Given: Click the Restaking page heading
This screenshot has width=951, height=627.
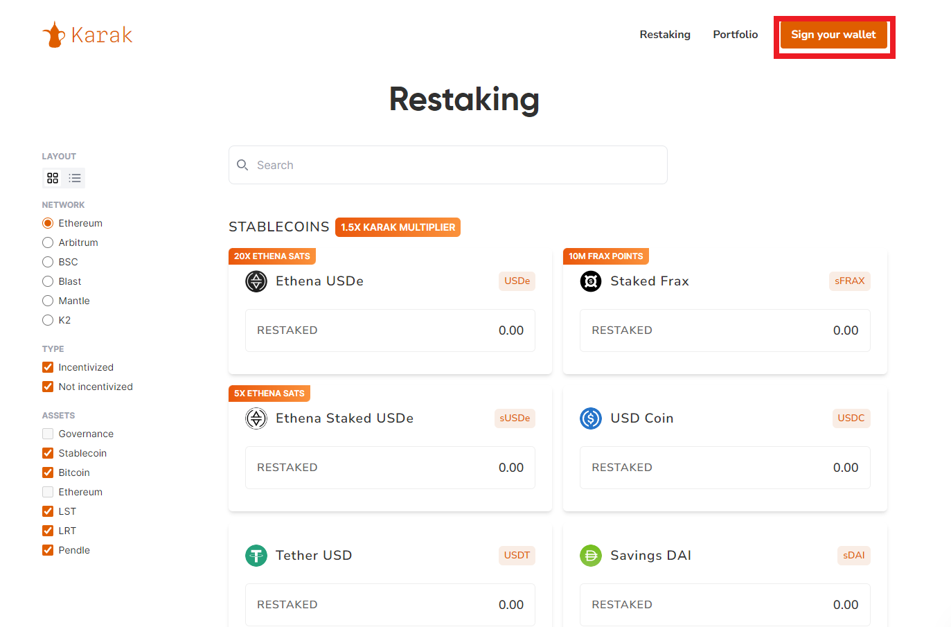Looking at the screenshot, I should tap(464, 99).
